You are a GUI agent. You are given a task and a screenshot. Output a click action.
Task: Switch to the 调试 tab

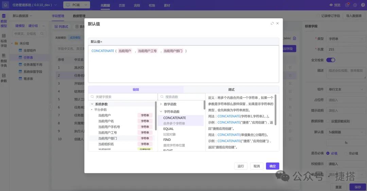pos(231,90)
